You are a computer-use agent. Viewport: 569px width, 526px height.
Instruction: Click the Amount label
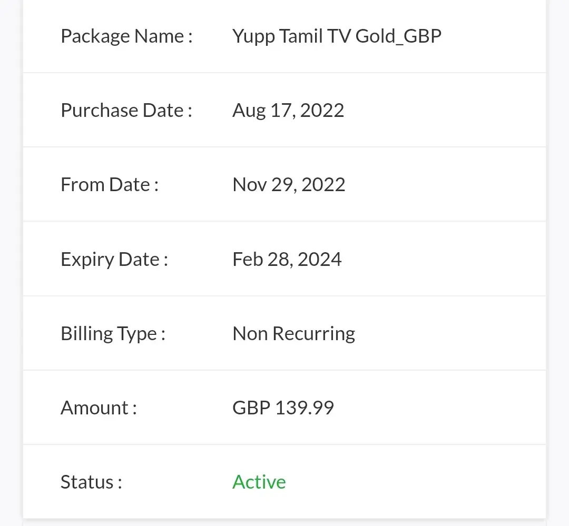[x=99, y=408]
